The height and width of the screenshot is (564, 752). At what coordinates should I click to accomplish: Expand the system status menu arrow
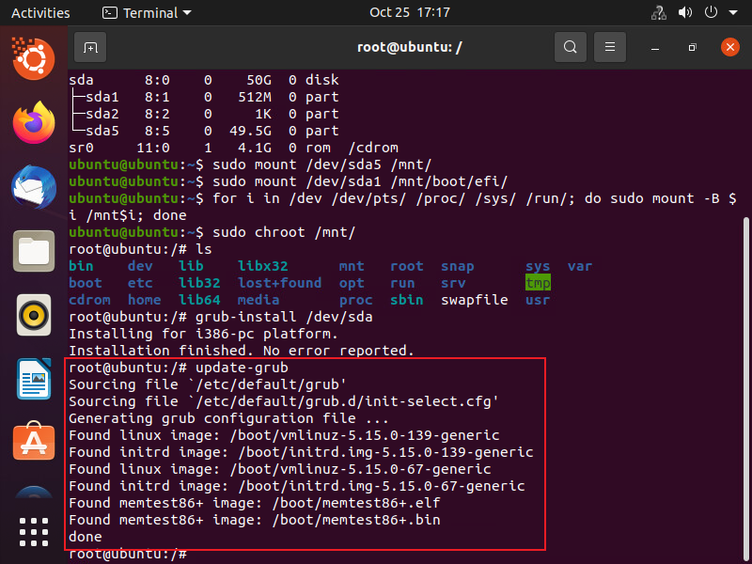point(733,13)
